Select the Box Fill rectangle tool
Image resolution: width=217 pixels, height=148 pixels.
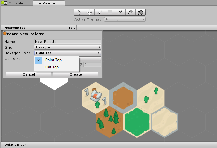point(110,12)
